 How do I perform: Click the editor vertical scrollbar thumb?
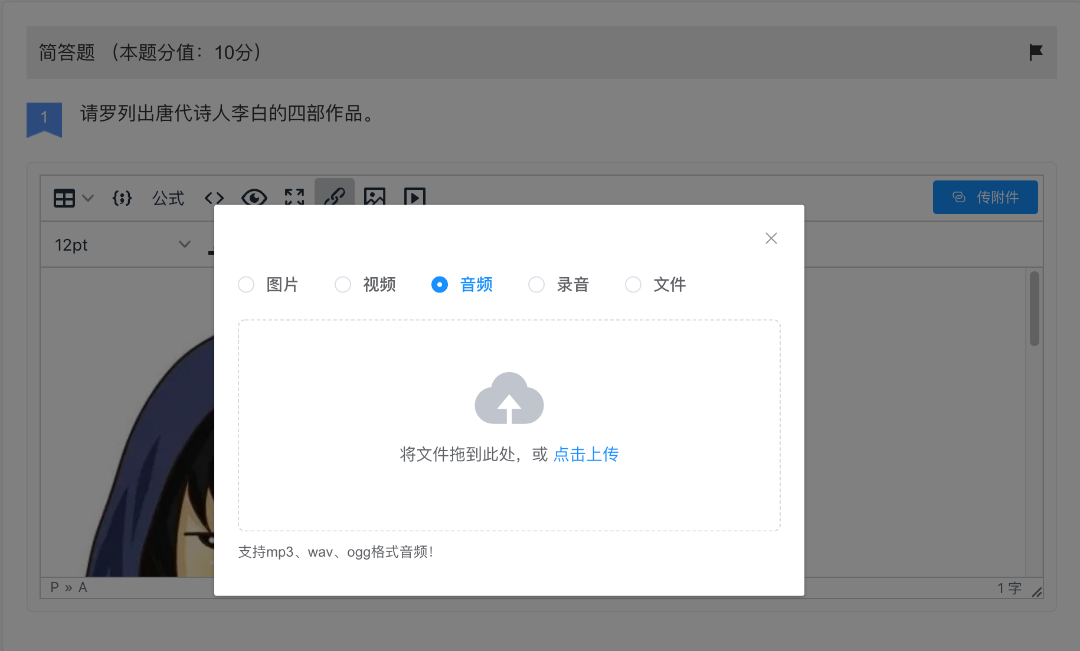point(1034,308)
